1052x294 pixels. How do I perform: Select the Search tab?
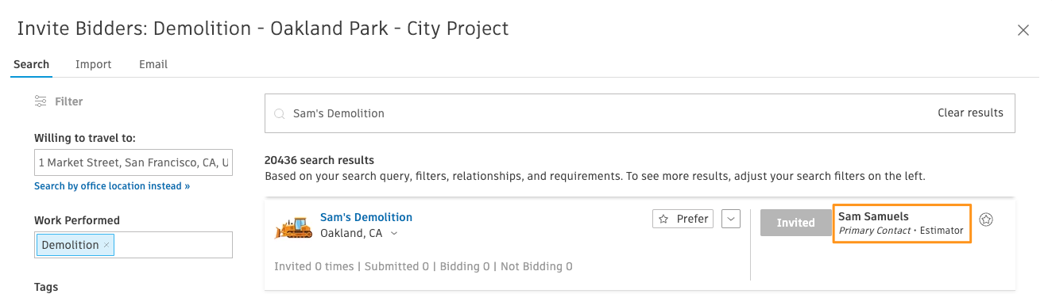(x=32, y=64)
